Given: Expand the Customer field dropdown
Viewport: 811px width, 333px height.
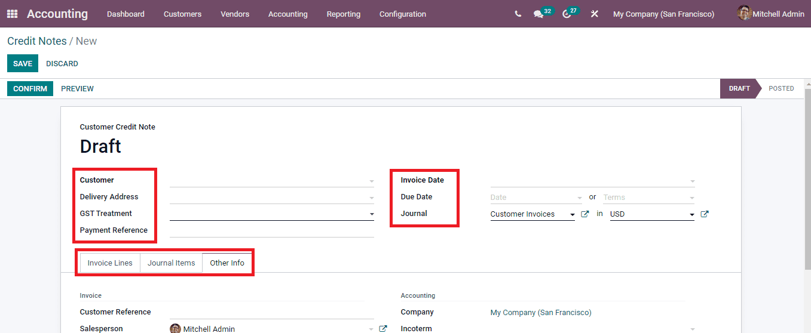Looking at the screenshot, I should [371, 181].
